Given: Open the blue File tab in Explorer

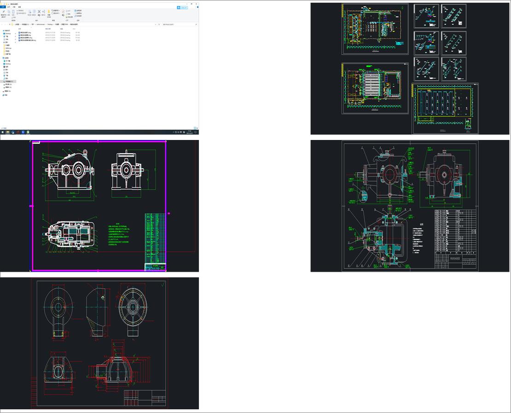Looking at the screenshot, I should [x=2, y=7].
